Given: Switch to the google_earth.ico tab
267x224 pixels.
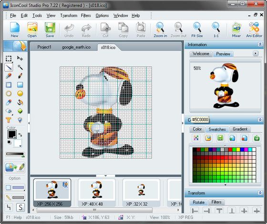Looking at the screenshot, I should click(x=76, y=47).
